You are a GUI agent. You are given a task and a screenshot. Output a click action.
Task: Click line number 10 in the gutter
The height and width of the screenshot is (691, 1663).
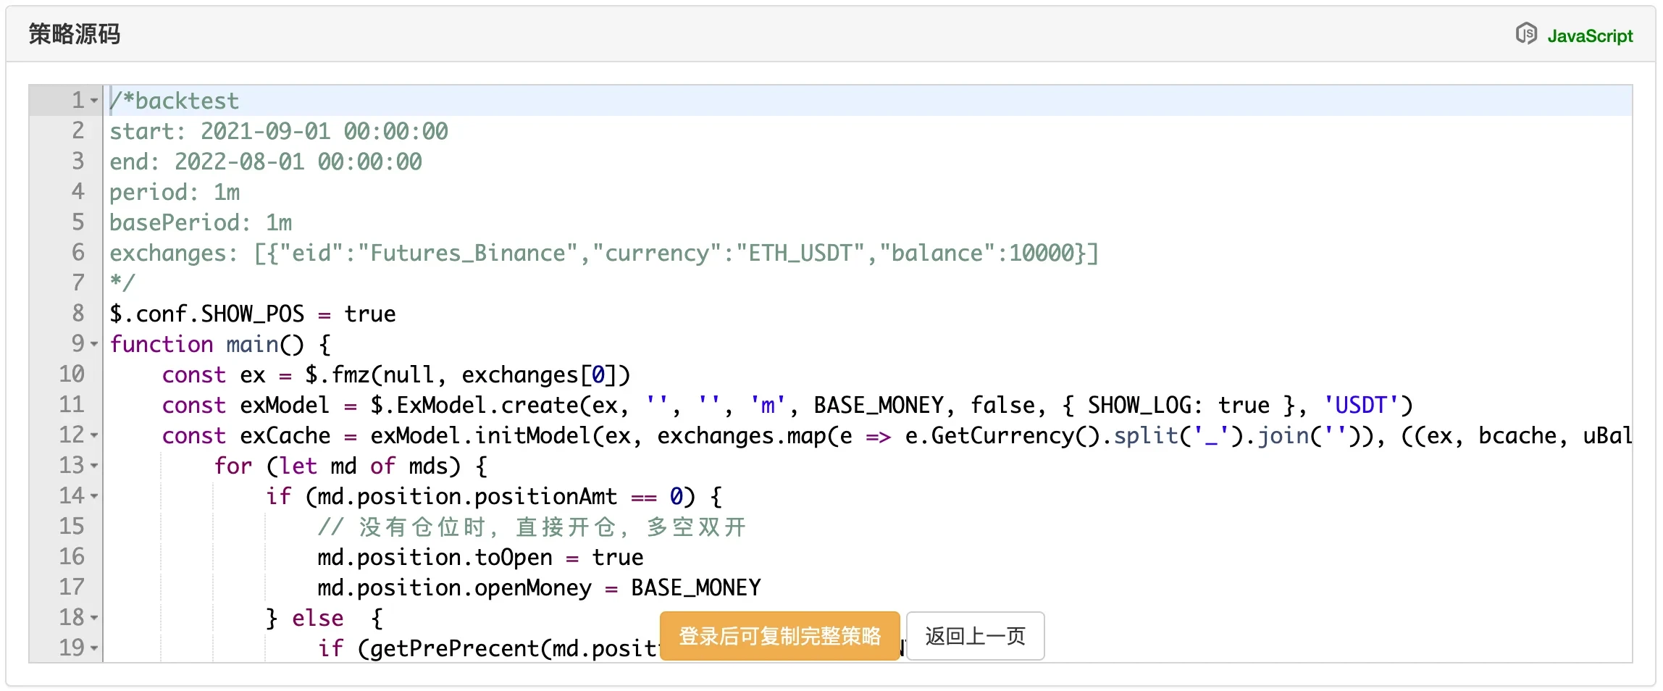pyautogui.click(x=72, y=374)
